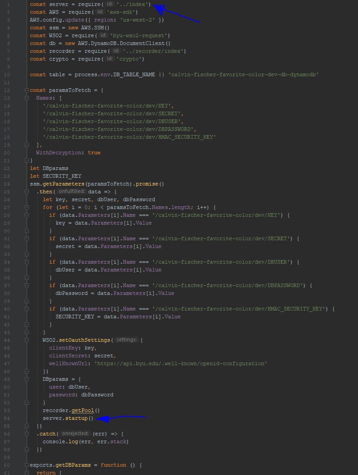This screenshot has height=475, width=358.
Task: Click the 'id:' hint before '../recorder/index'
Action: pos(116,51)
